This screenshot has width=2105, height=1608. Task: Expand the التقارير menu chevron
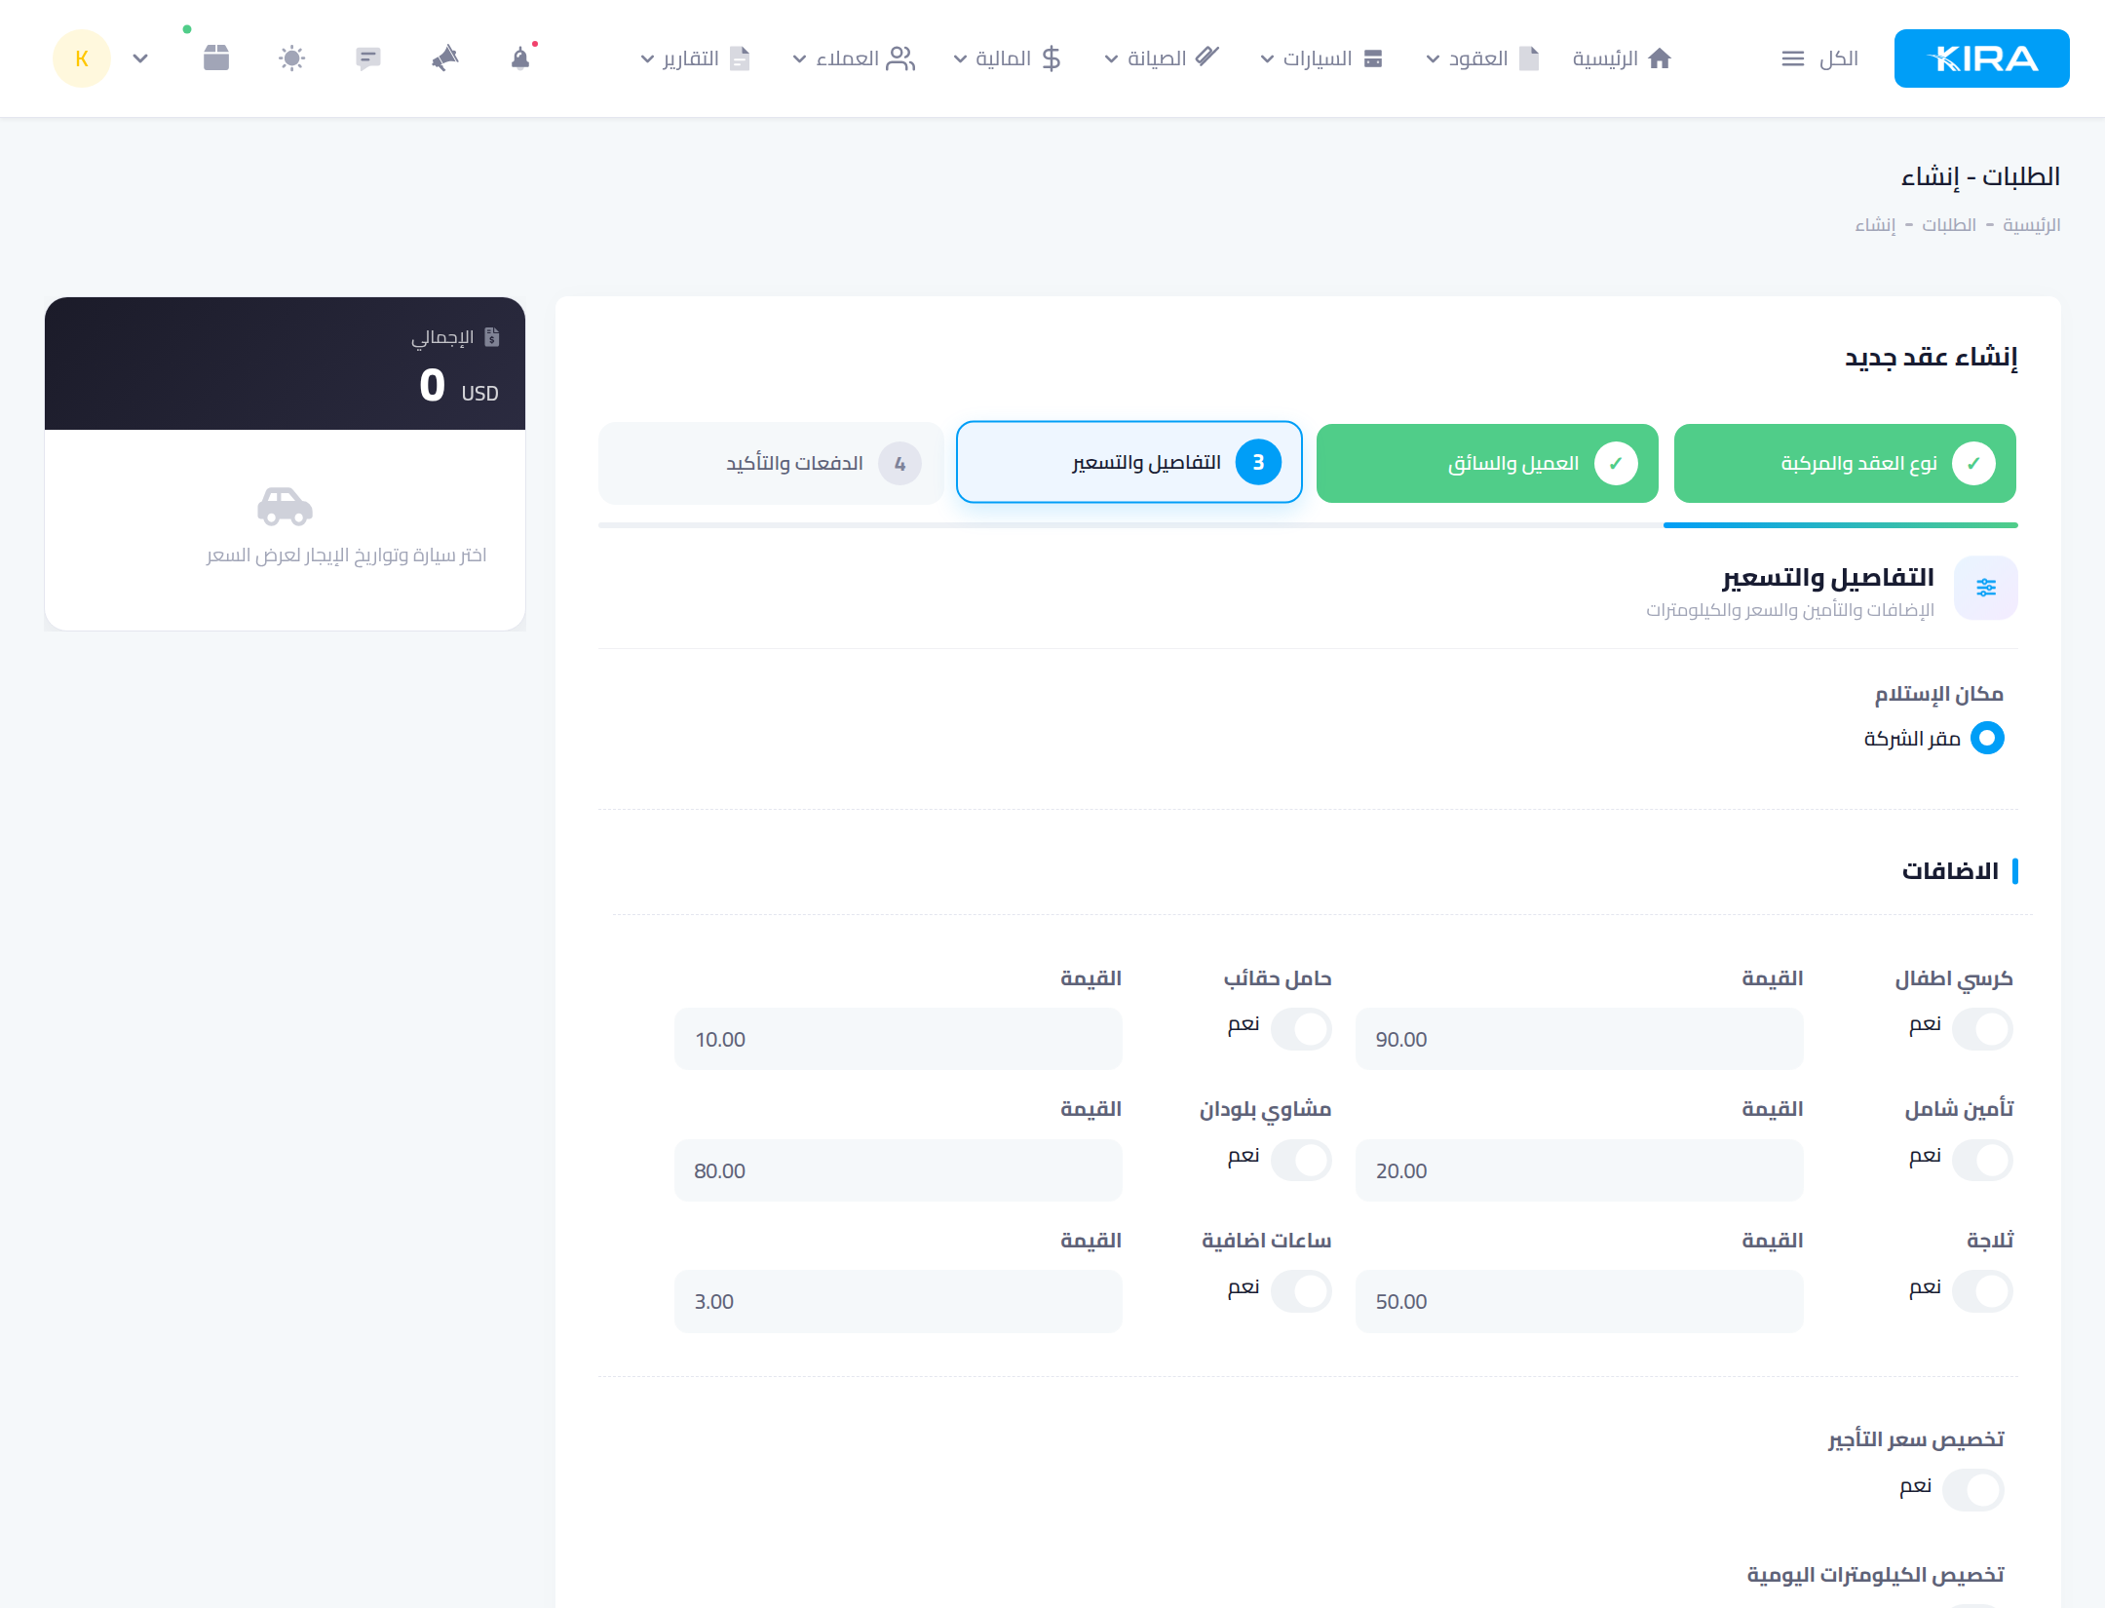point(647,59)
